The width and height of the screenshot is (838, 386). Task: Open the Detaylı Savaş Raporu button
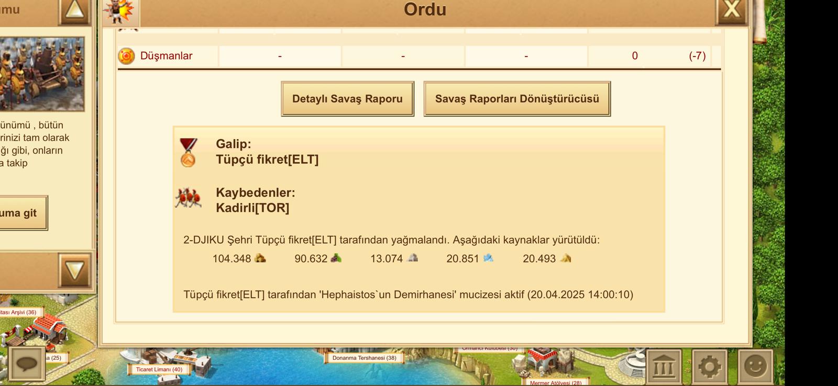pos(347,99)
